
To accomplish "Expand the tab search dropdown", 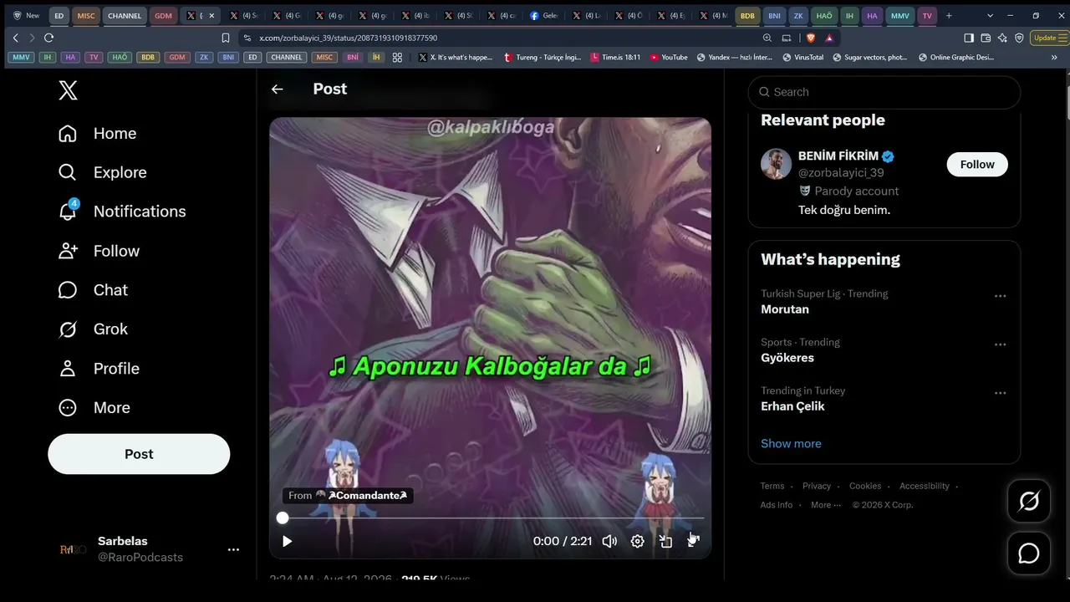I will pos(990,15).
